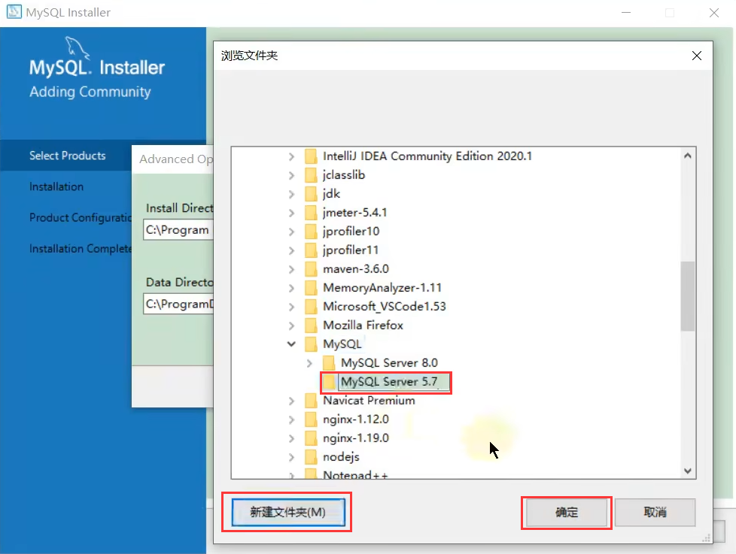Select the 'MySQL Server 8.0' folder name
This screenshot has height=554, width=736.
click(389, 363)
